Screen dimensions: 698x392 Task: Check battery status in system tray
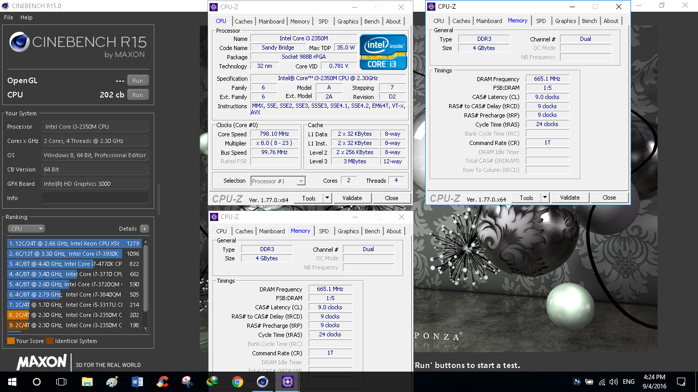(589, 382)
